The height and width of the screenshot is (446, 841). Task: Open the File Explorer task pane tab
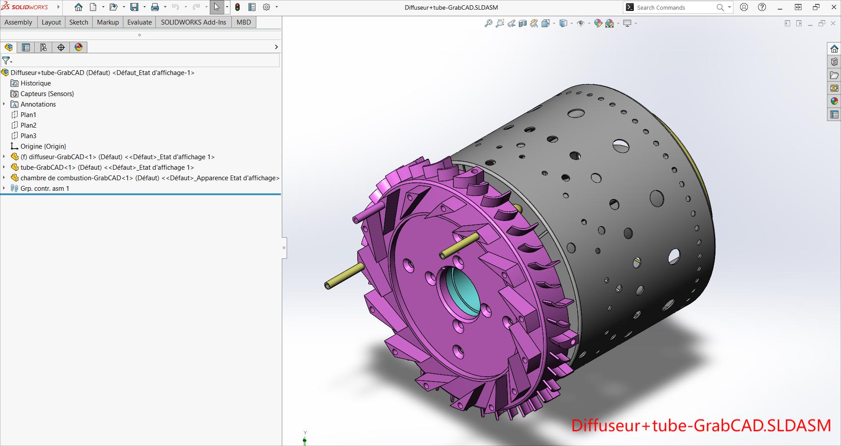coord(834,75)
